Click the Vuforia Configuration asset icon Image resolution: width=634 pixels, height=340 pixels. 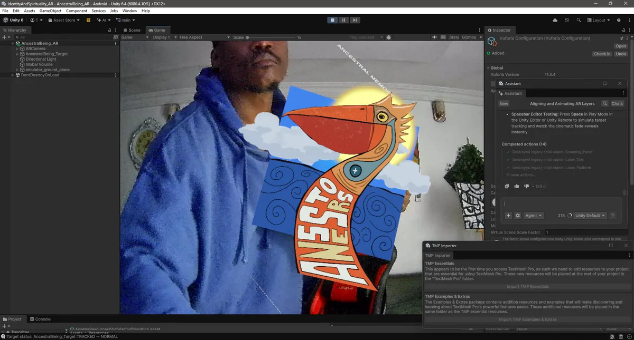pyautogui.click(x=492, y=41)
